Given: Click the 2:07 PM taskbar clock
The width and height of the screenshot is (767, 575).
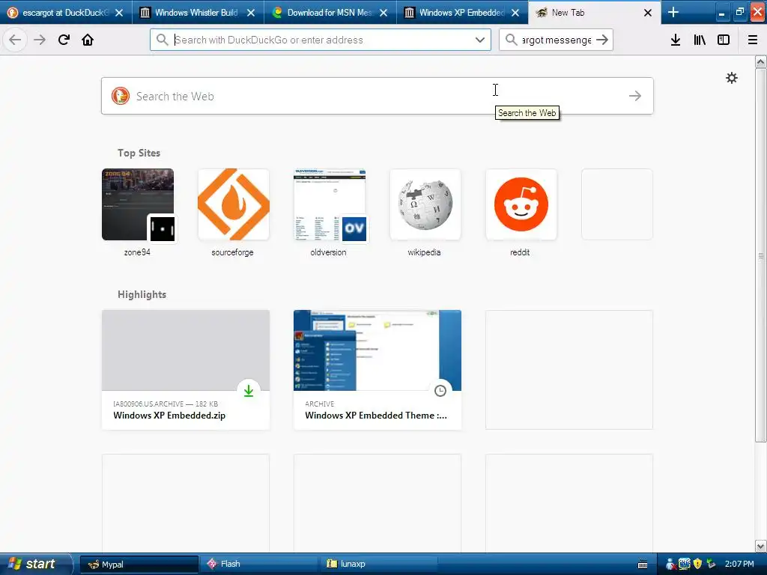Looking at the screenshot, I should (x=739, y=564).
